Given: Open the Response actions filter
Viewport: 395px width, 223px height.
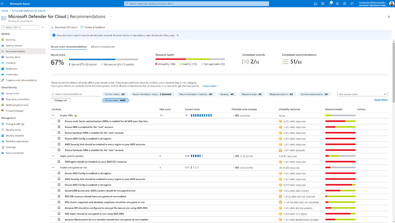Looking at the screenshot, I should point(281,94).
